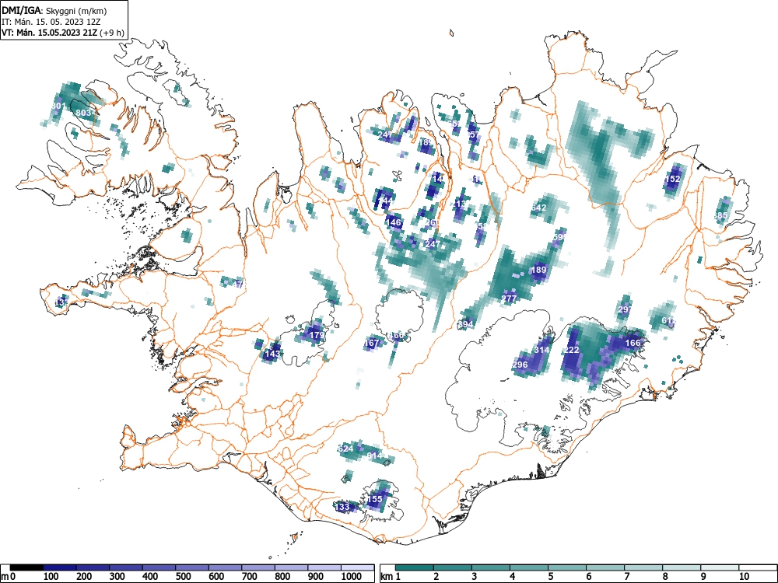
Task: Click the IT: Mán. 15. 05. 2023 12Z line
Action: [x=51, y=22]
